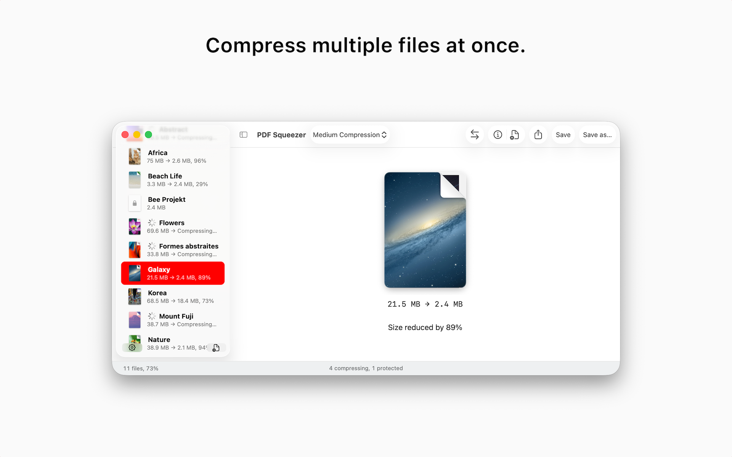This screenshot has height=457, width=732.
Task: Click the Save as... button
Action: point(597,135)
